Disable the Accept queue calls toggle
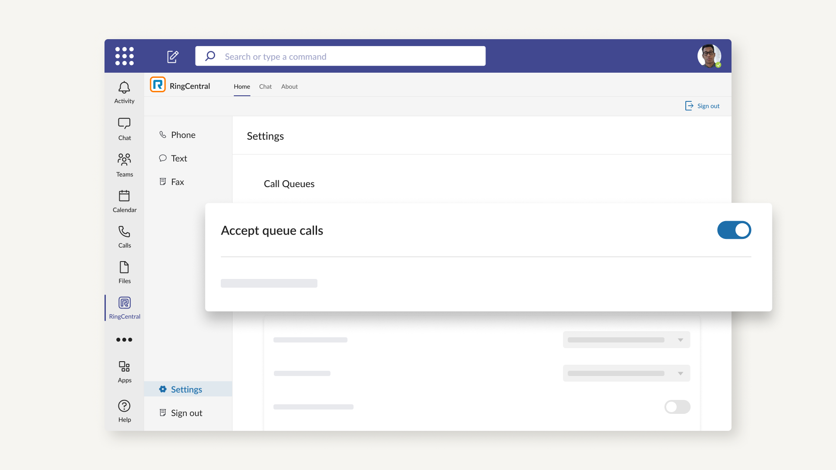This screenshot has width=836, height=470. (x=734, y=230)
